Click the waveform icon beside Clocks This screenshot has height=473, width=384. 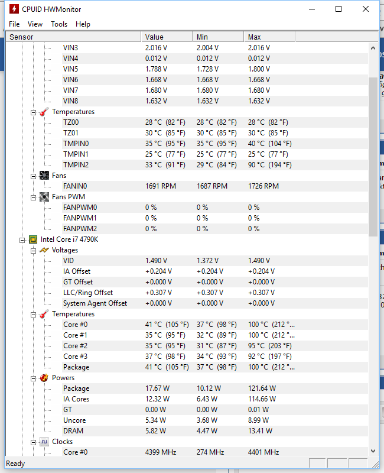[x=44, y=442]
